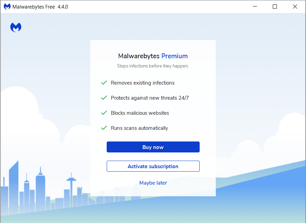Dismiss the offer via Maybe later
The image size is (306, 223).
point(153,183)
